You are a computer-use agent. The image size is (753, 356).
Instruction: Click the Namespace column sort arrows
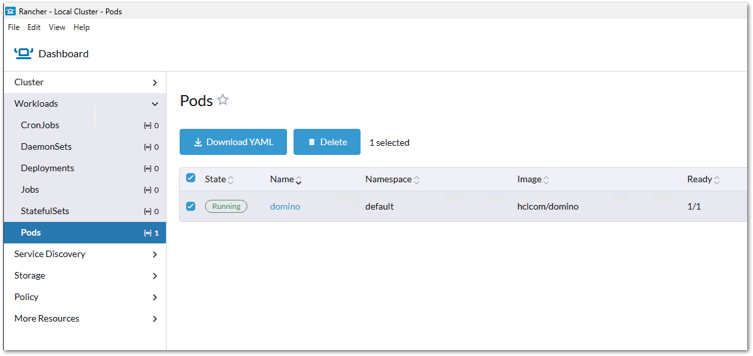(417, 180)
